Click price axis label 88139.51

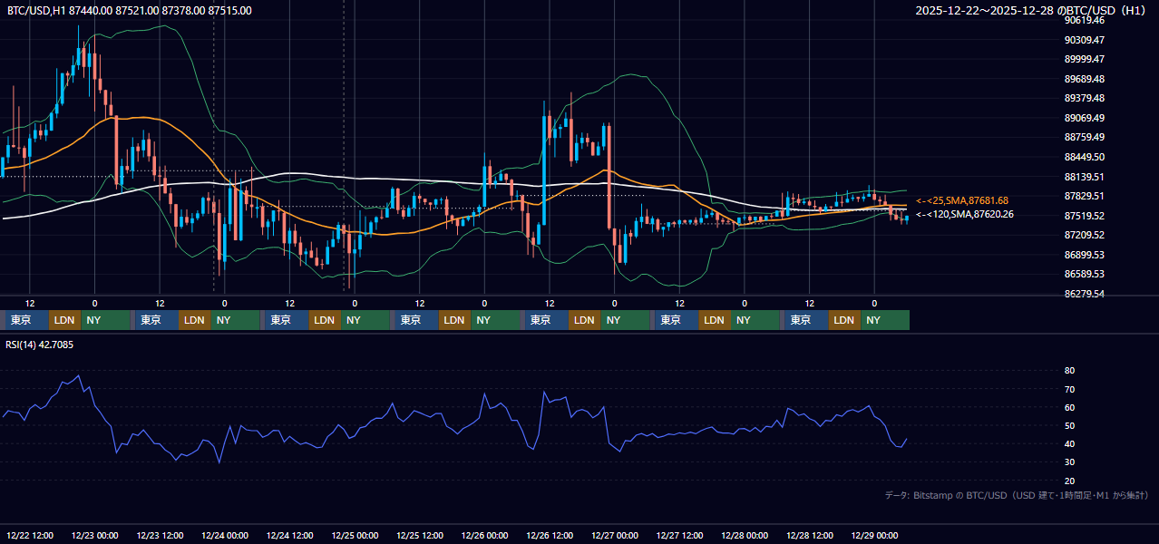(1085, 177)
